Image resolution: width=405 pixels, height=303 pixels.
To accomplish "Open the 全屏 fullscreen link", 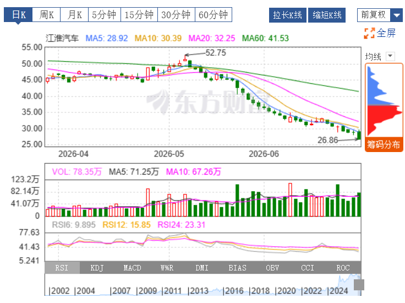I will coord(386,33).
